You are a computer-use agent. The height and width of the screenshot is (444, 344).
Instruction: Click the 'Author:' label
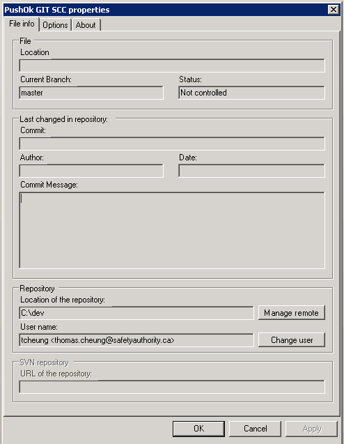pos(32,158)
